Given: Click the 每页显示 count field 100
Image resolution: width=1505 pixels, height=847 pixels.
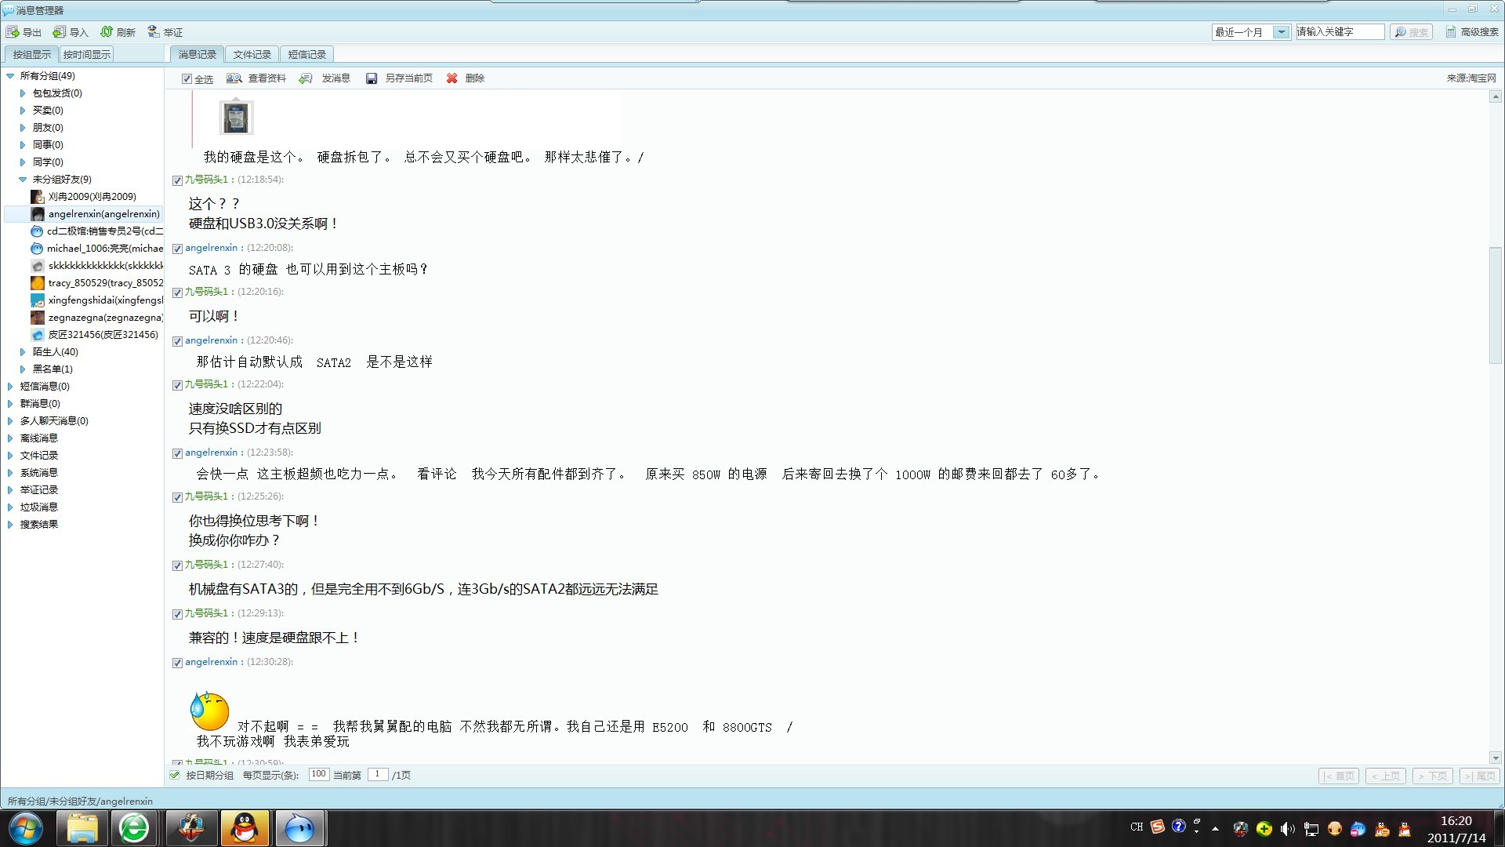Looking at the screenshot, I should 318,775.
